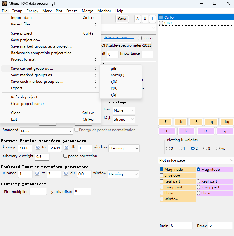Click the purple R marked-groups plot button
The height and width of the screenshot is (236, 234).
tap(205, 131)
